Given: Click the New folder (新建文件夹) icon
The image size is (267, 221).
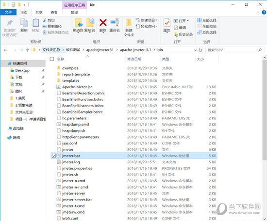Looking at the screenshot, I should click(x=129, y=23).
